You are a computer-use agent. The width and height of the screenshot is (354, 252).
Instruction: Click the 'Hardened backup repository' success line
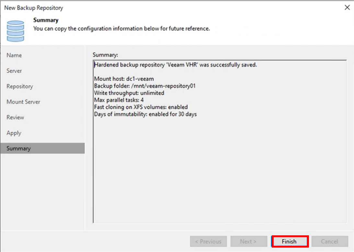[176, 65]
